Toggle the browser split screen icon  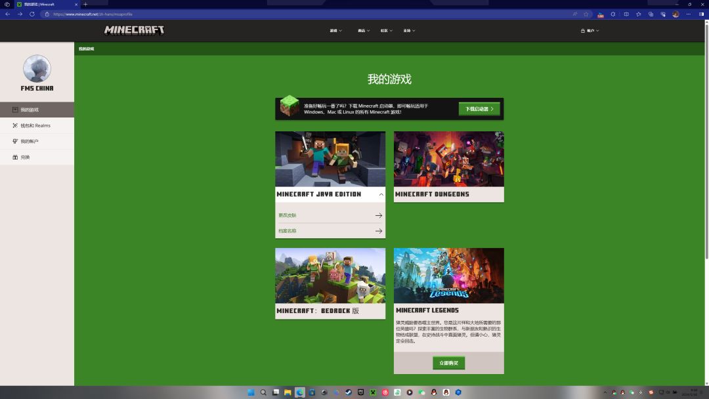(626, 14)
